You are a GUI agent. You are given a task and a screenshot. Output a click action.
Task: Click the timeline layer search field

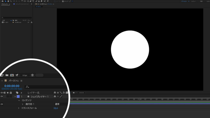coord(46,87)
